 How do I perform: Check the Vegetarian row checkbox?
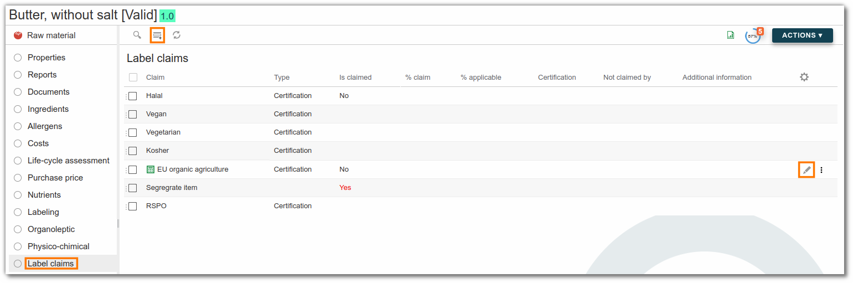click(132, 132)
